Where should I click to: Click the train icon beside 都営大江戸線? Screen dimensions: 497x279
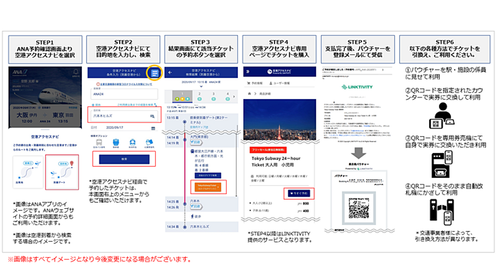click(x=192, y=151)
